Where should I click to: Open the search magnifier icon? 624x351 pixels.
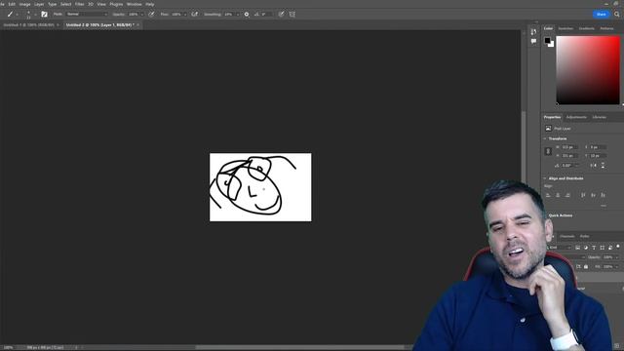coord(617,15)
